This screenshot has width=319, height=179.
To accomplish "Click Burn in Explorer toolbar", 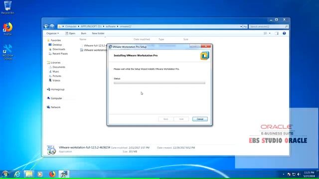I will (83, 33).
